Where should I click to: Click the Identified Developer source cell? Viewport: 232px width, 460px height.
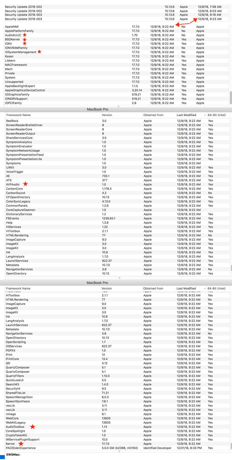[157, 448]
